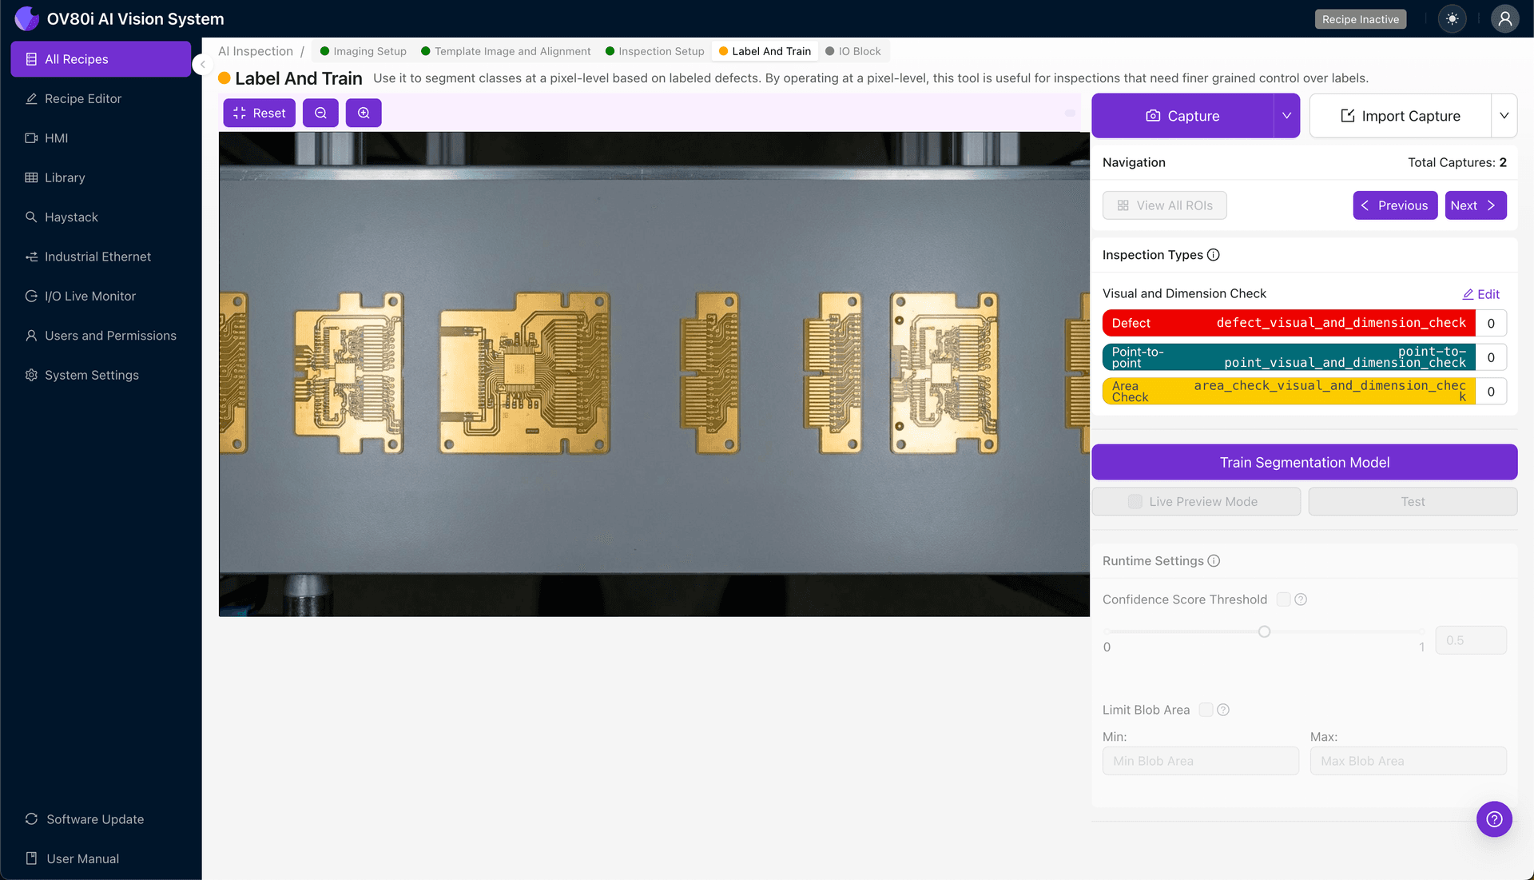This screenshot has width=1534, height=880.
Task: Open the user profile avatar icon
Action: point(1504,19)
